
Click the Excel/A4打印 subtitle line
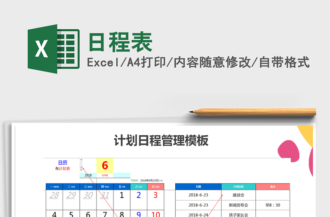coord(198,62)
